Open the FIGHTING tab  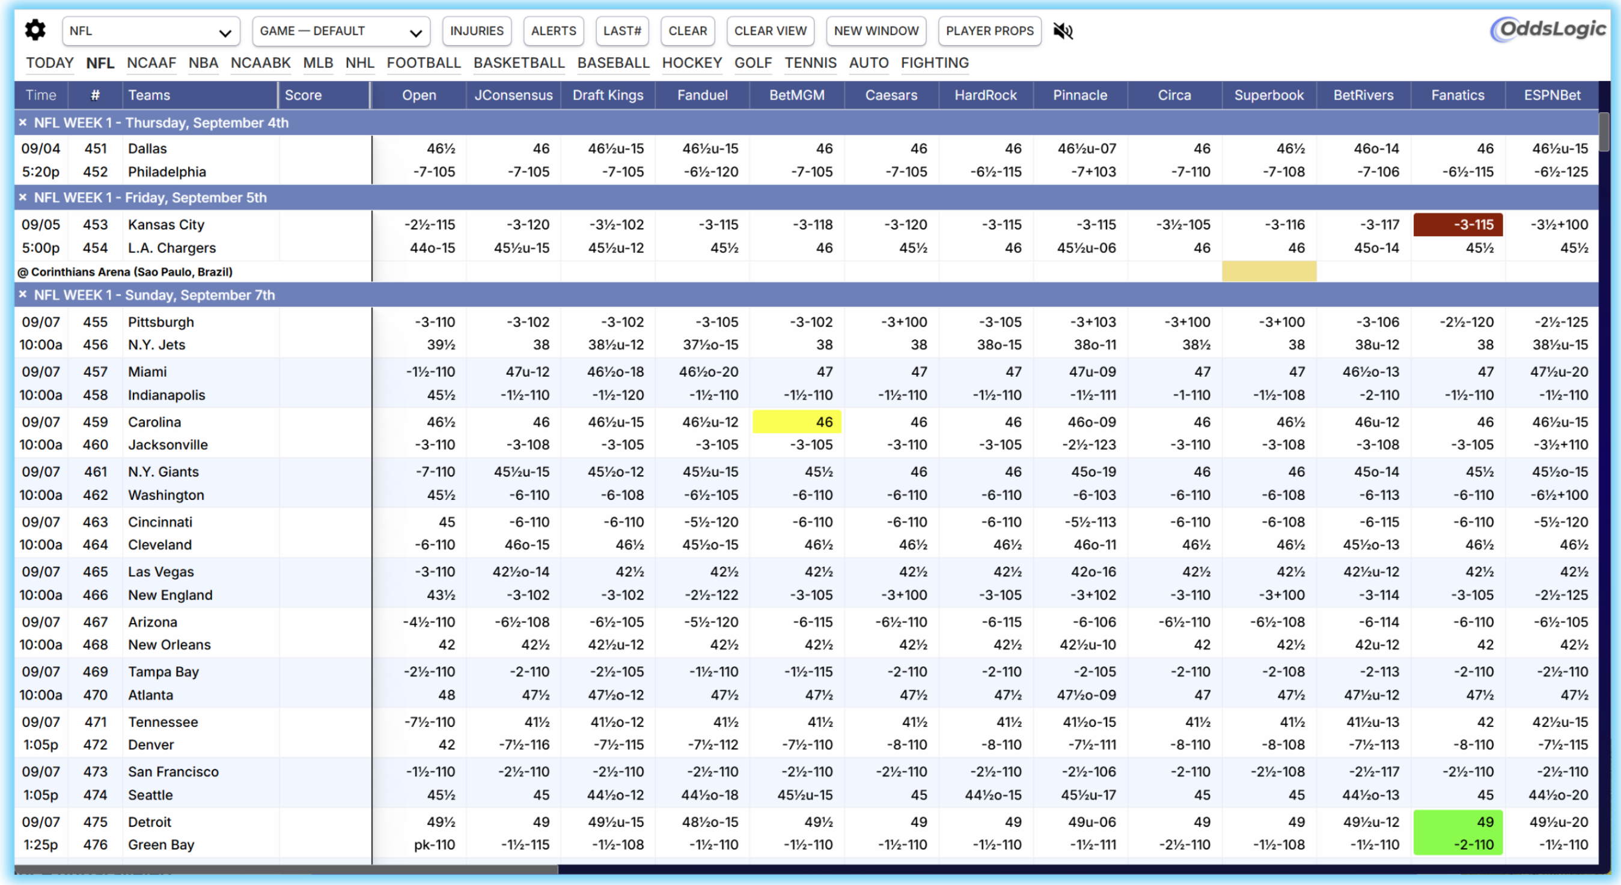(x=935, y=63)
